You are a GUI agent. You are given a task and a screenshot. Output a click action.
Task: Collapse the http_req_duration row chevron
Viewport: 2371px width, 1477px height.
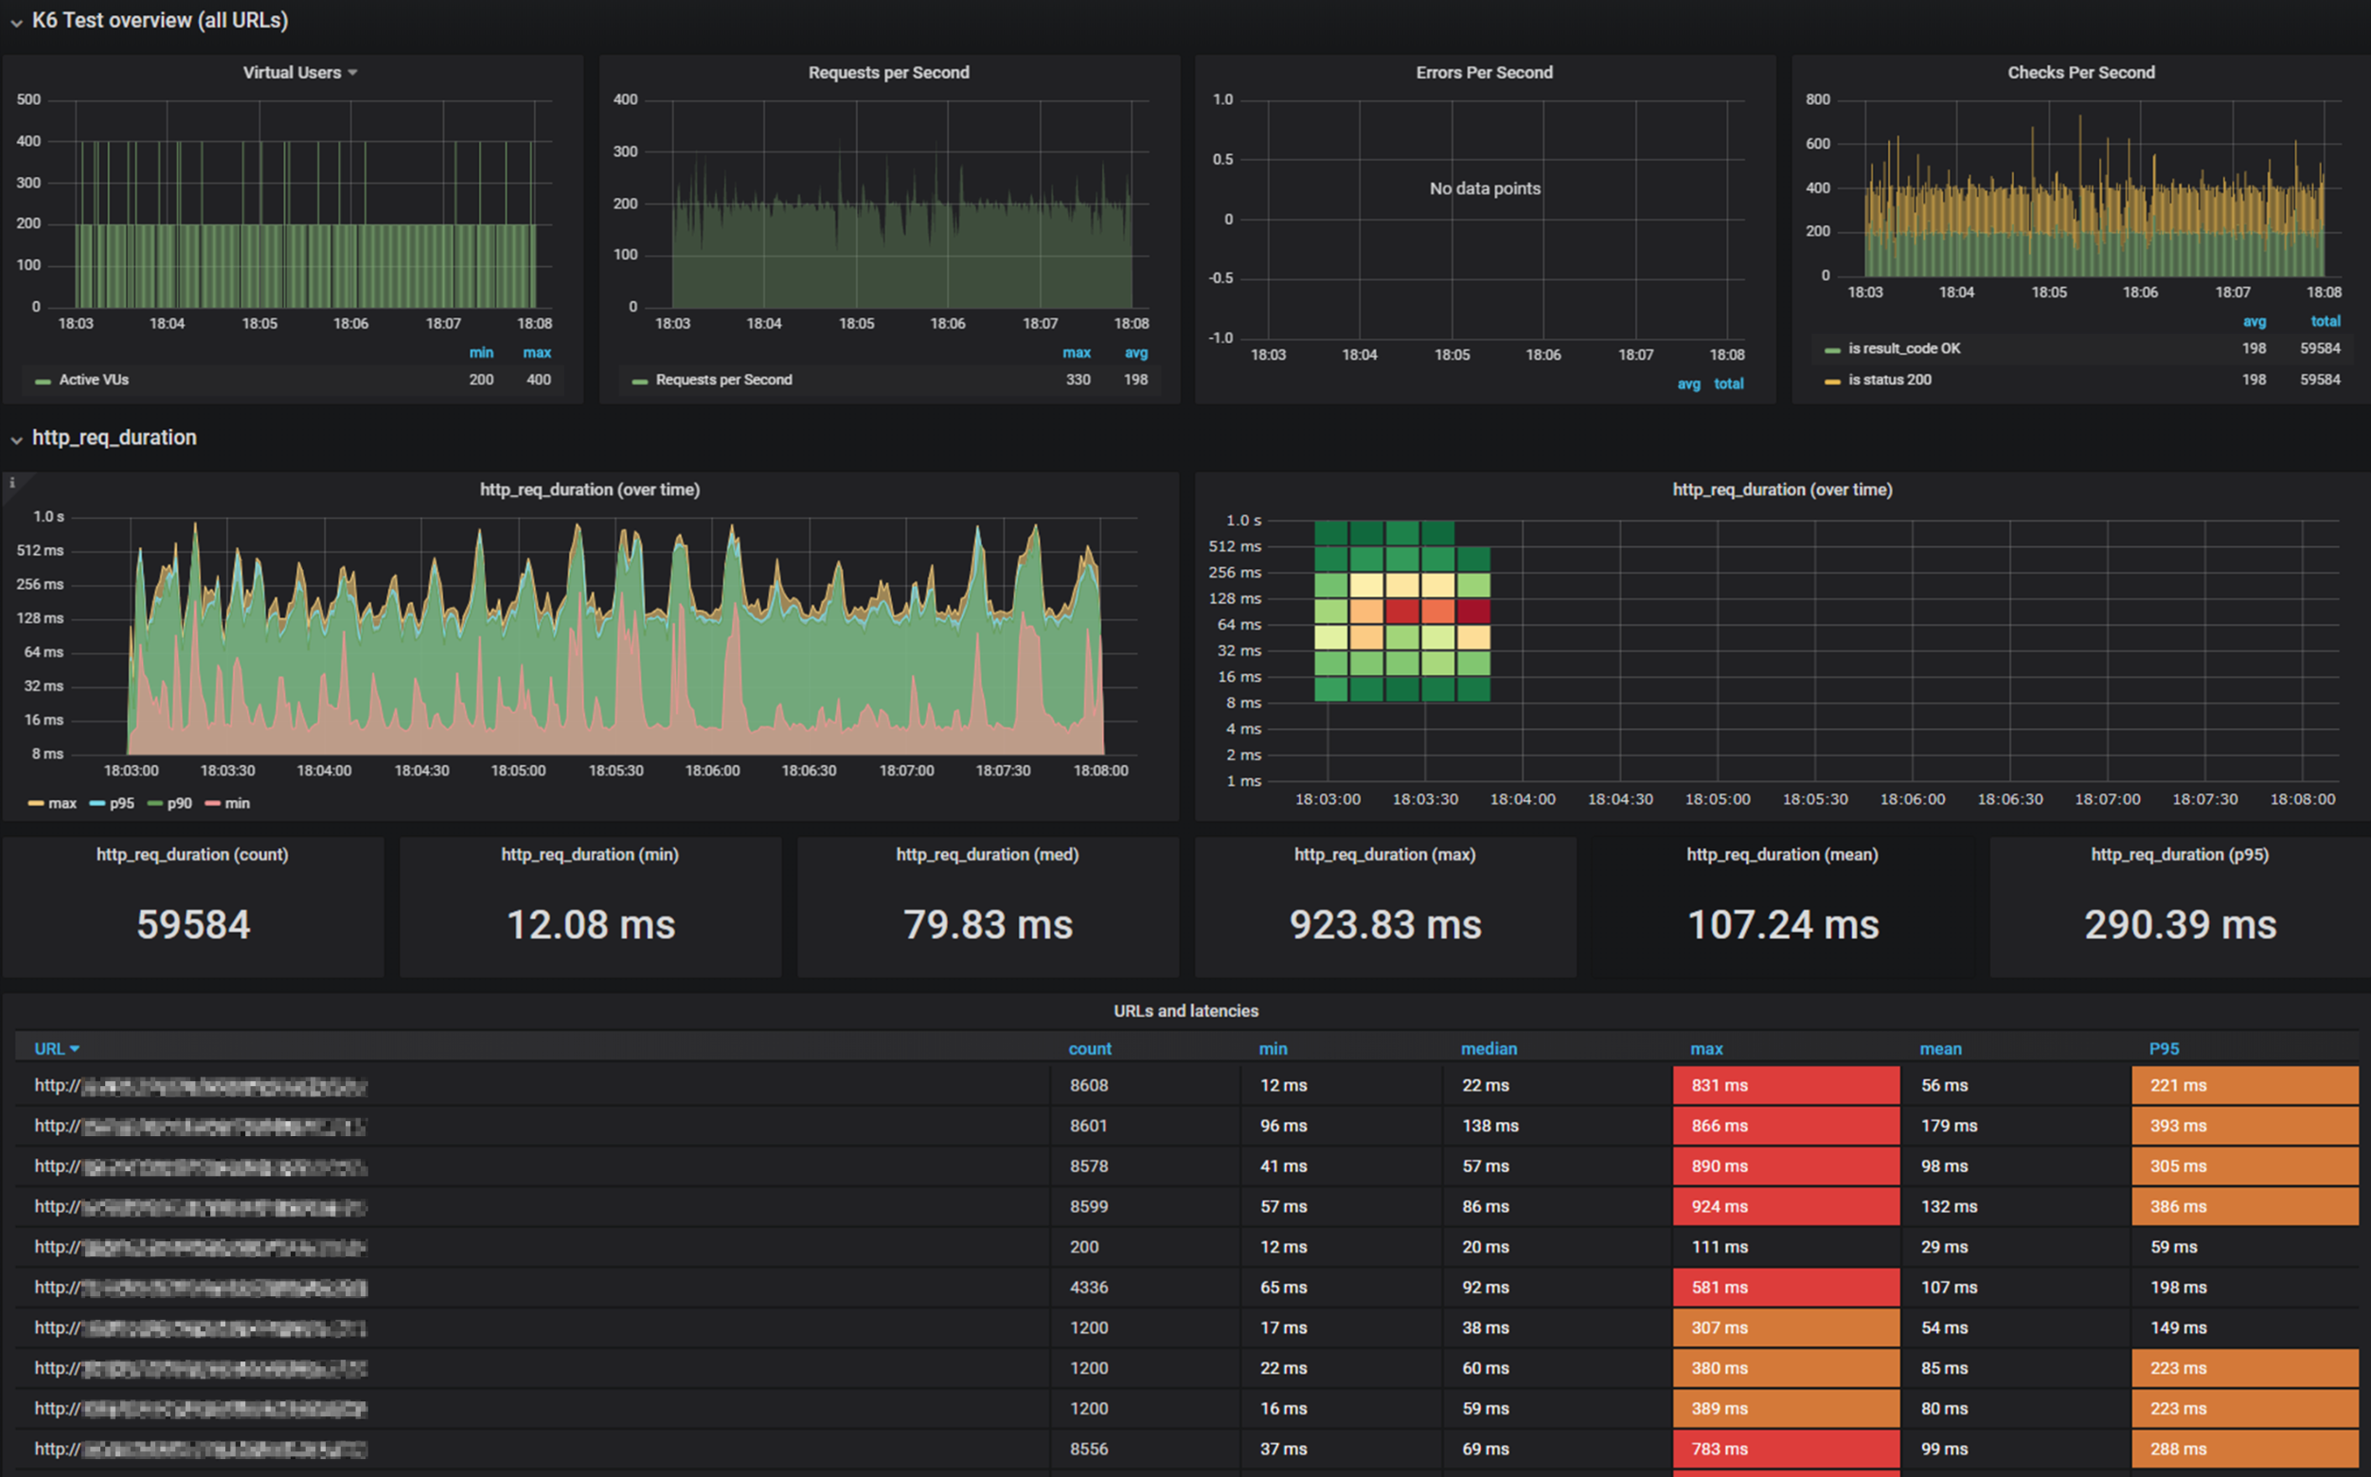(x=17, y=439)
